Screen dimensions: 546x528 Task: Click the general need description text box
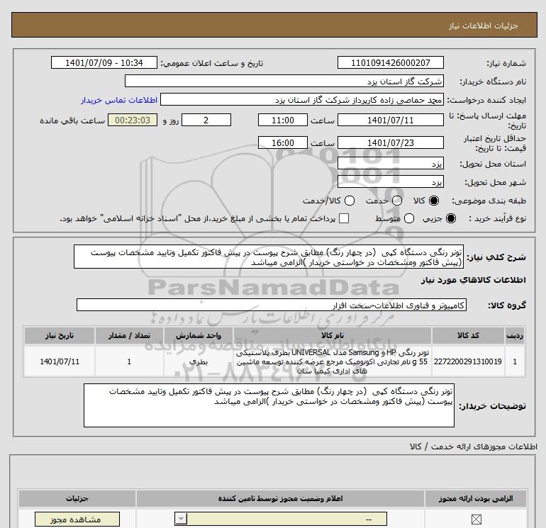[269, 257]
